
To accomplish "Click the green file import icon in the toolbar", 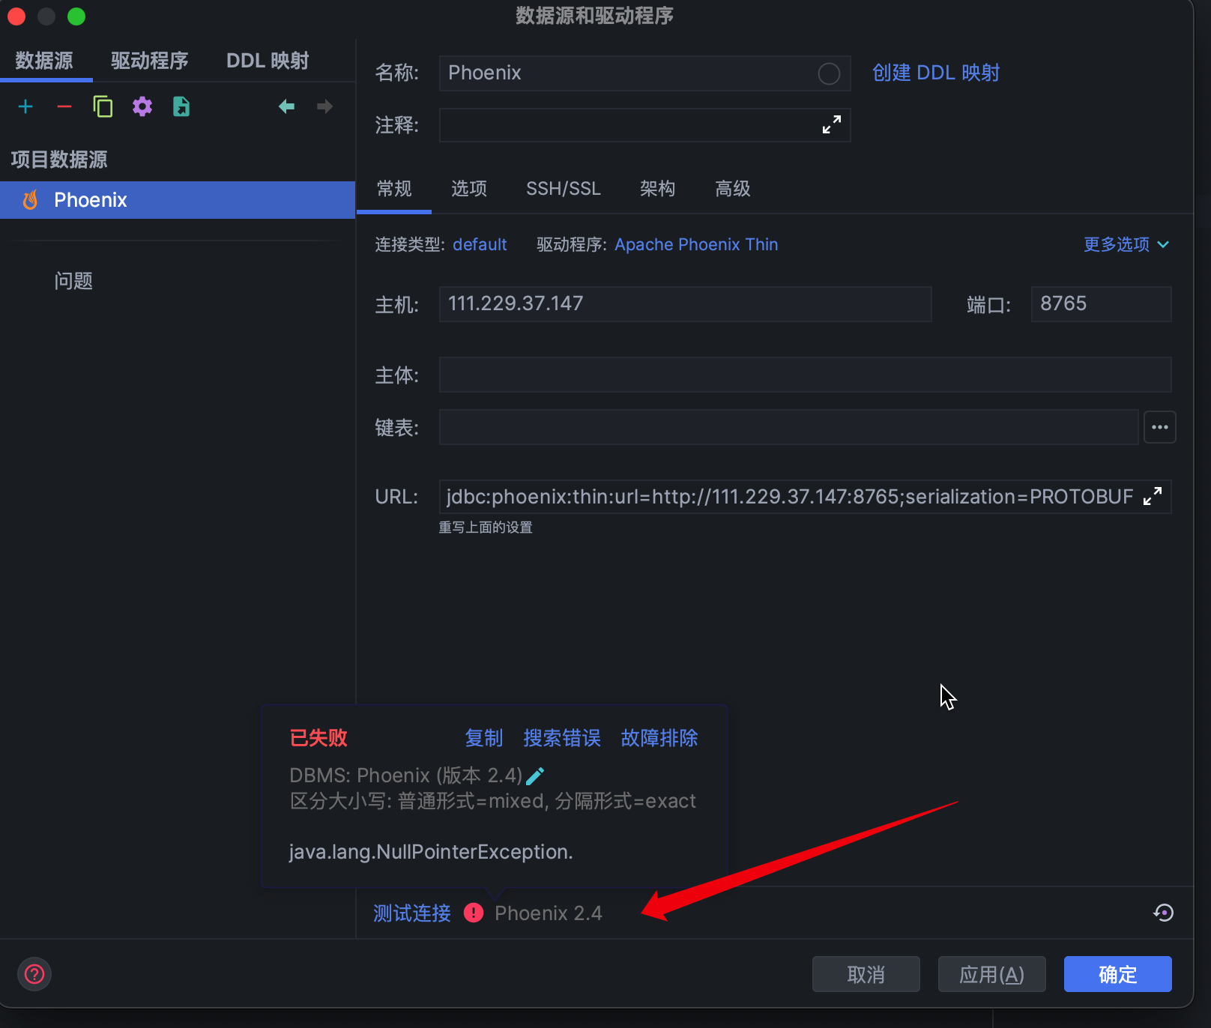I will point(181,106).
